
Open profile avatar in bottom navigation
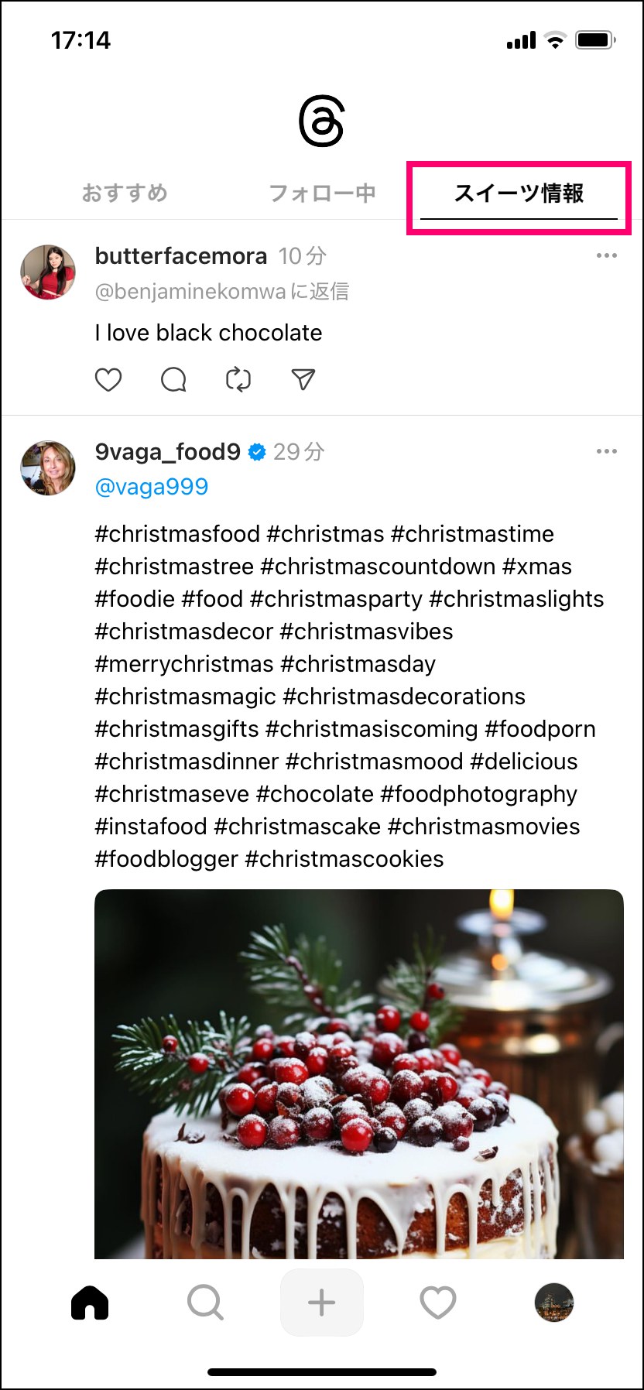(x=554, y=1303)
